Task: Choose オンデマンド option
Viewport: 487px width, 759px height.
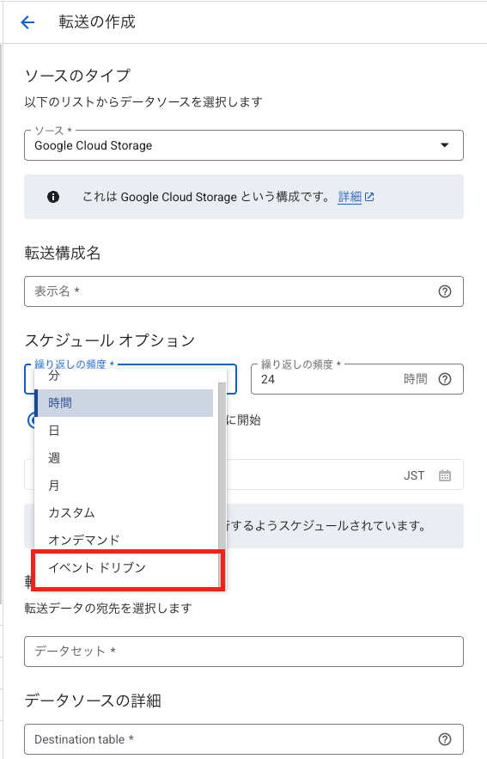Action: coord(124,540)
